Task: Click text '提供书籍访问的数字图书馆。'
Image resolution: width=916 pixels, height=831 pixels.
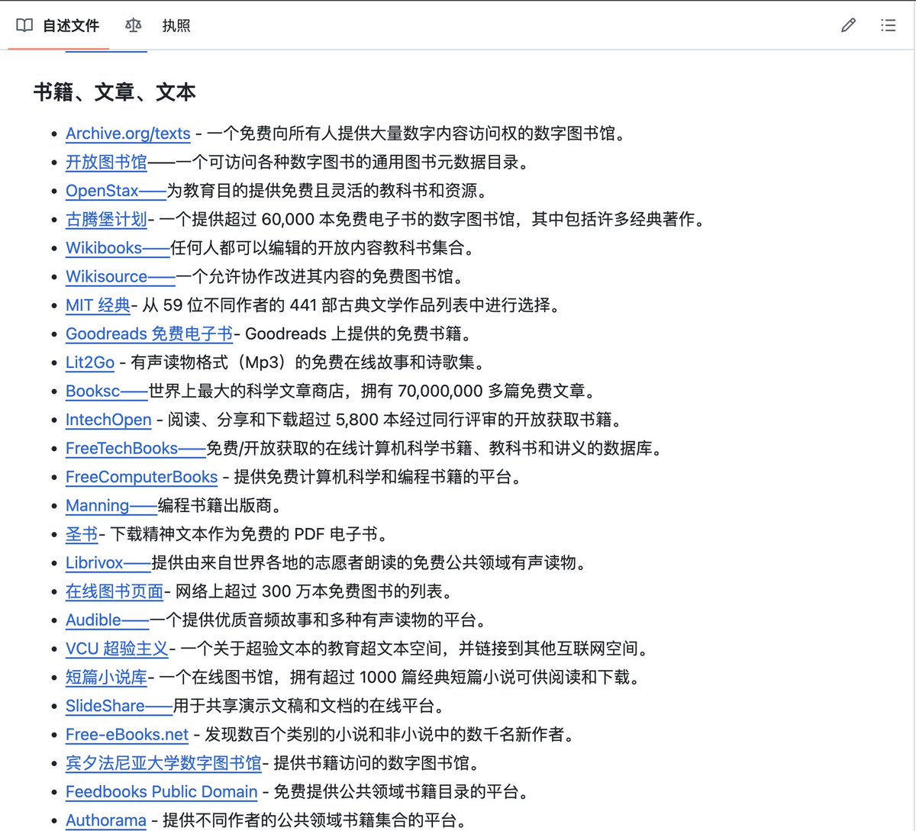Action: pos(377,763)
